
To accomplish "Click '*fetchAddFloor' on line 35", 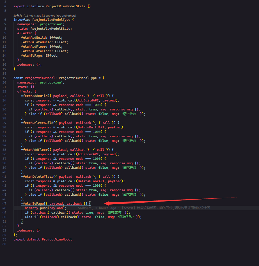I will (x=35, y=150).
